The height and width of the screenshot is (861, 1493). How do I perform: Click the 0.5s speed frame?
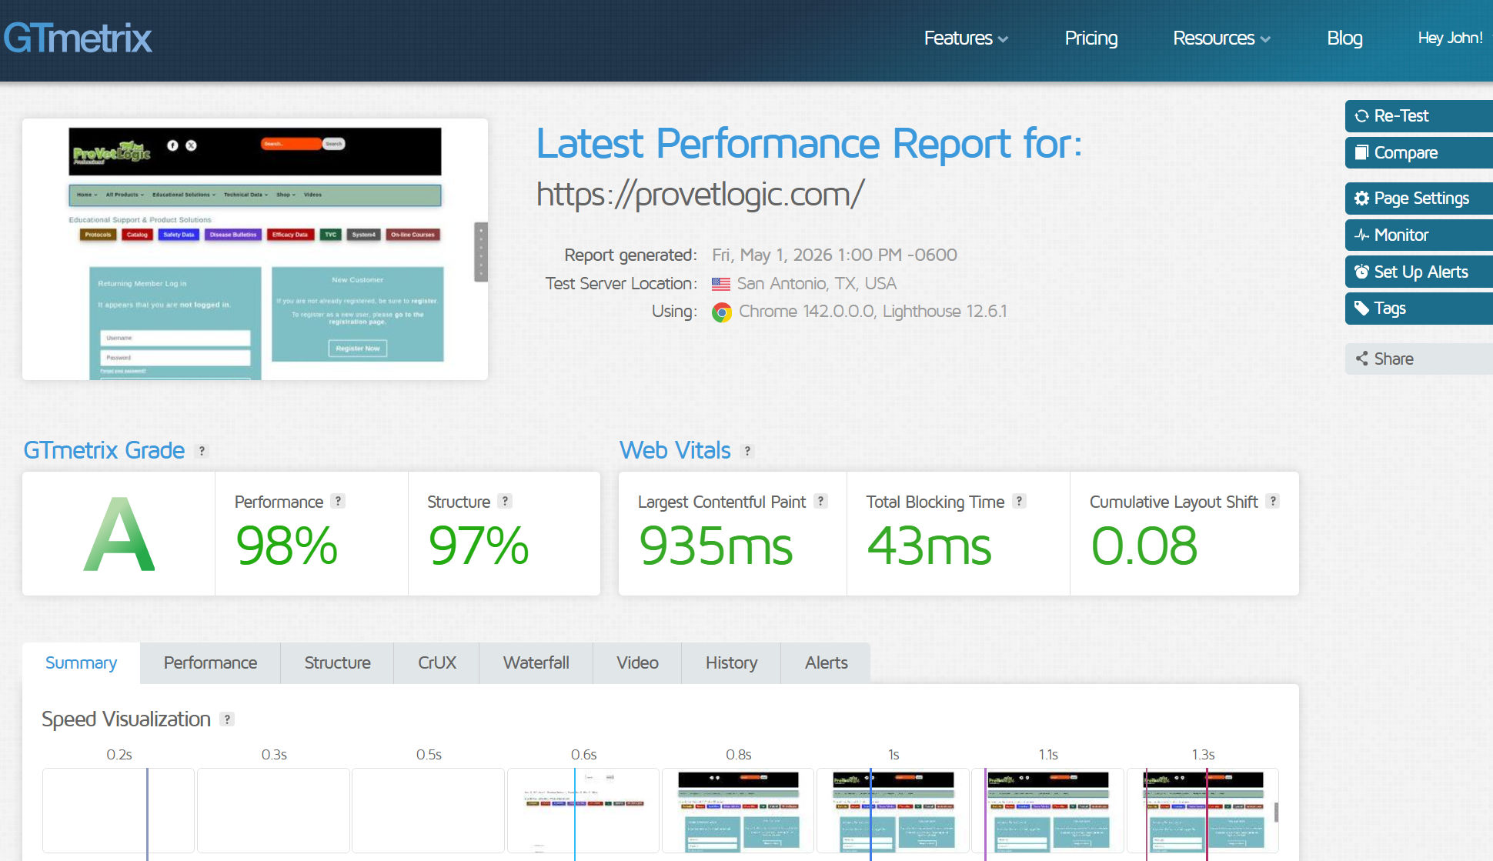(428, 810)
